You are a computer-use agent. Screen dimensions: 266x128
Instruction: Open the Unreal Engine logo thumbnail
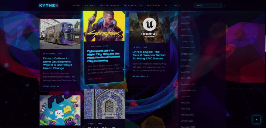[x=150, y=27]
